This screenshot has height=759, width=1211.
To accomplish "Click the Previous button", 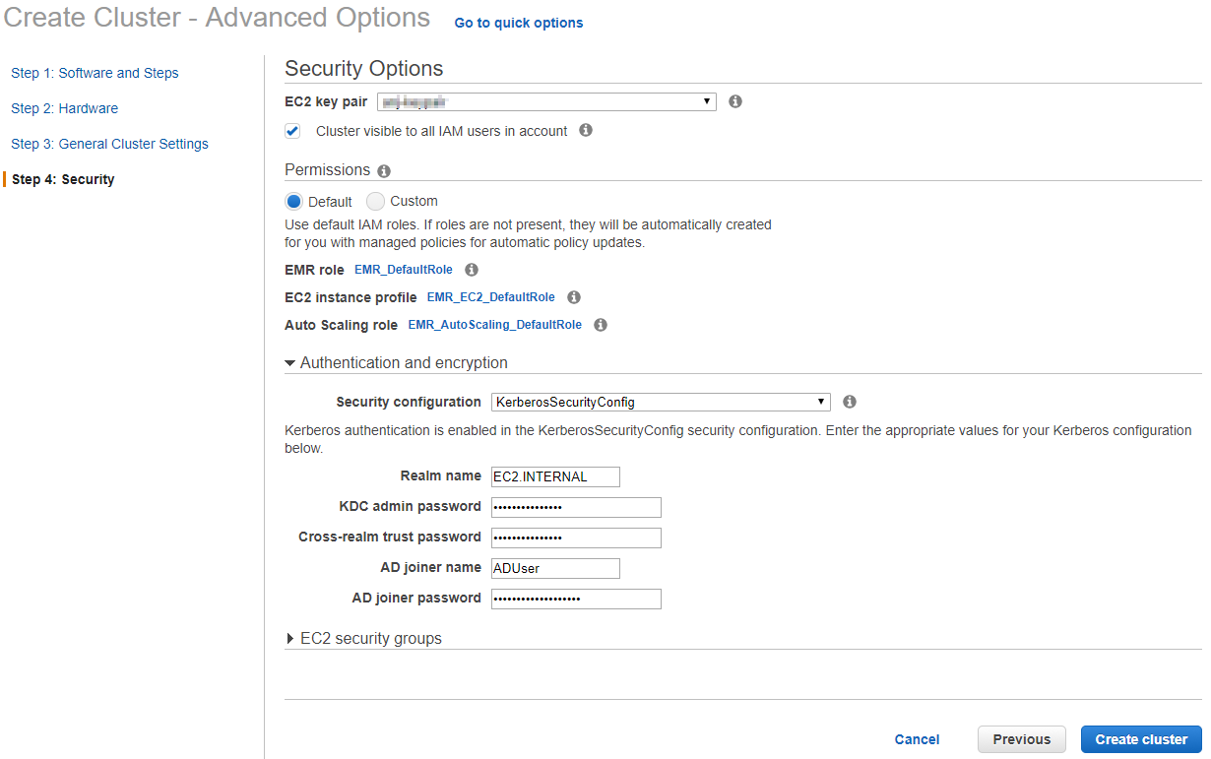I will (x=1021, y=739).
